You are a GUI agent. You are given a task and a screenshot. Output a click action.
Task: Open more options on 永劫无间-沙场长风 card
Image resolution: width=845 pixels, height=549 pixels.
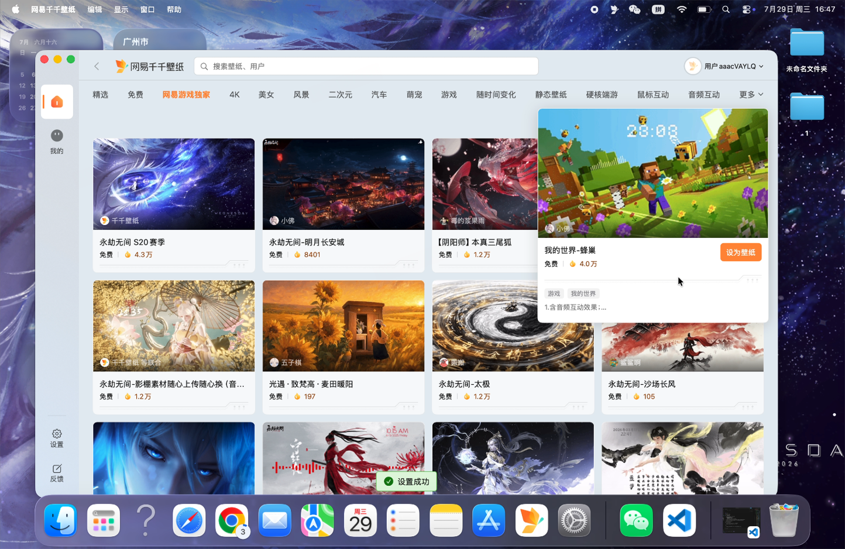pos(748,407)
